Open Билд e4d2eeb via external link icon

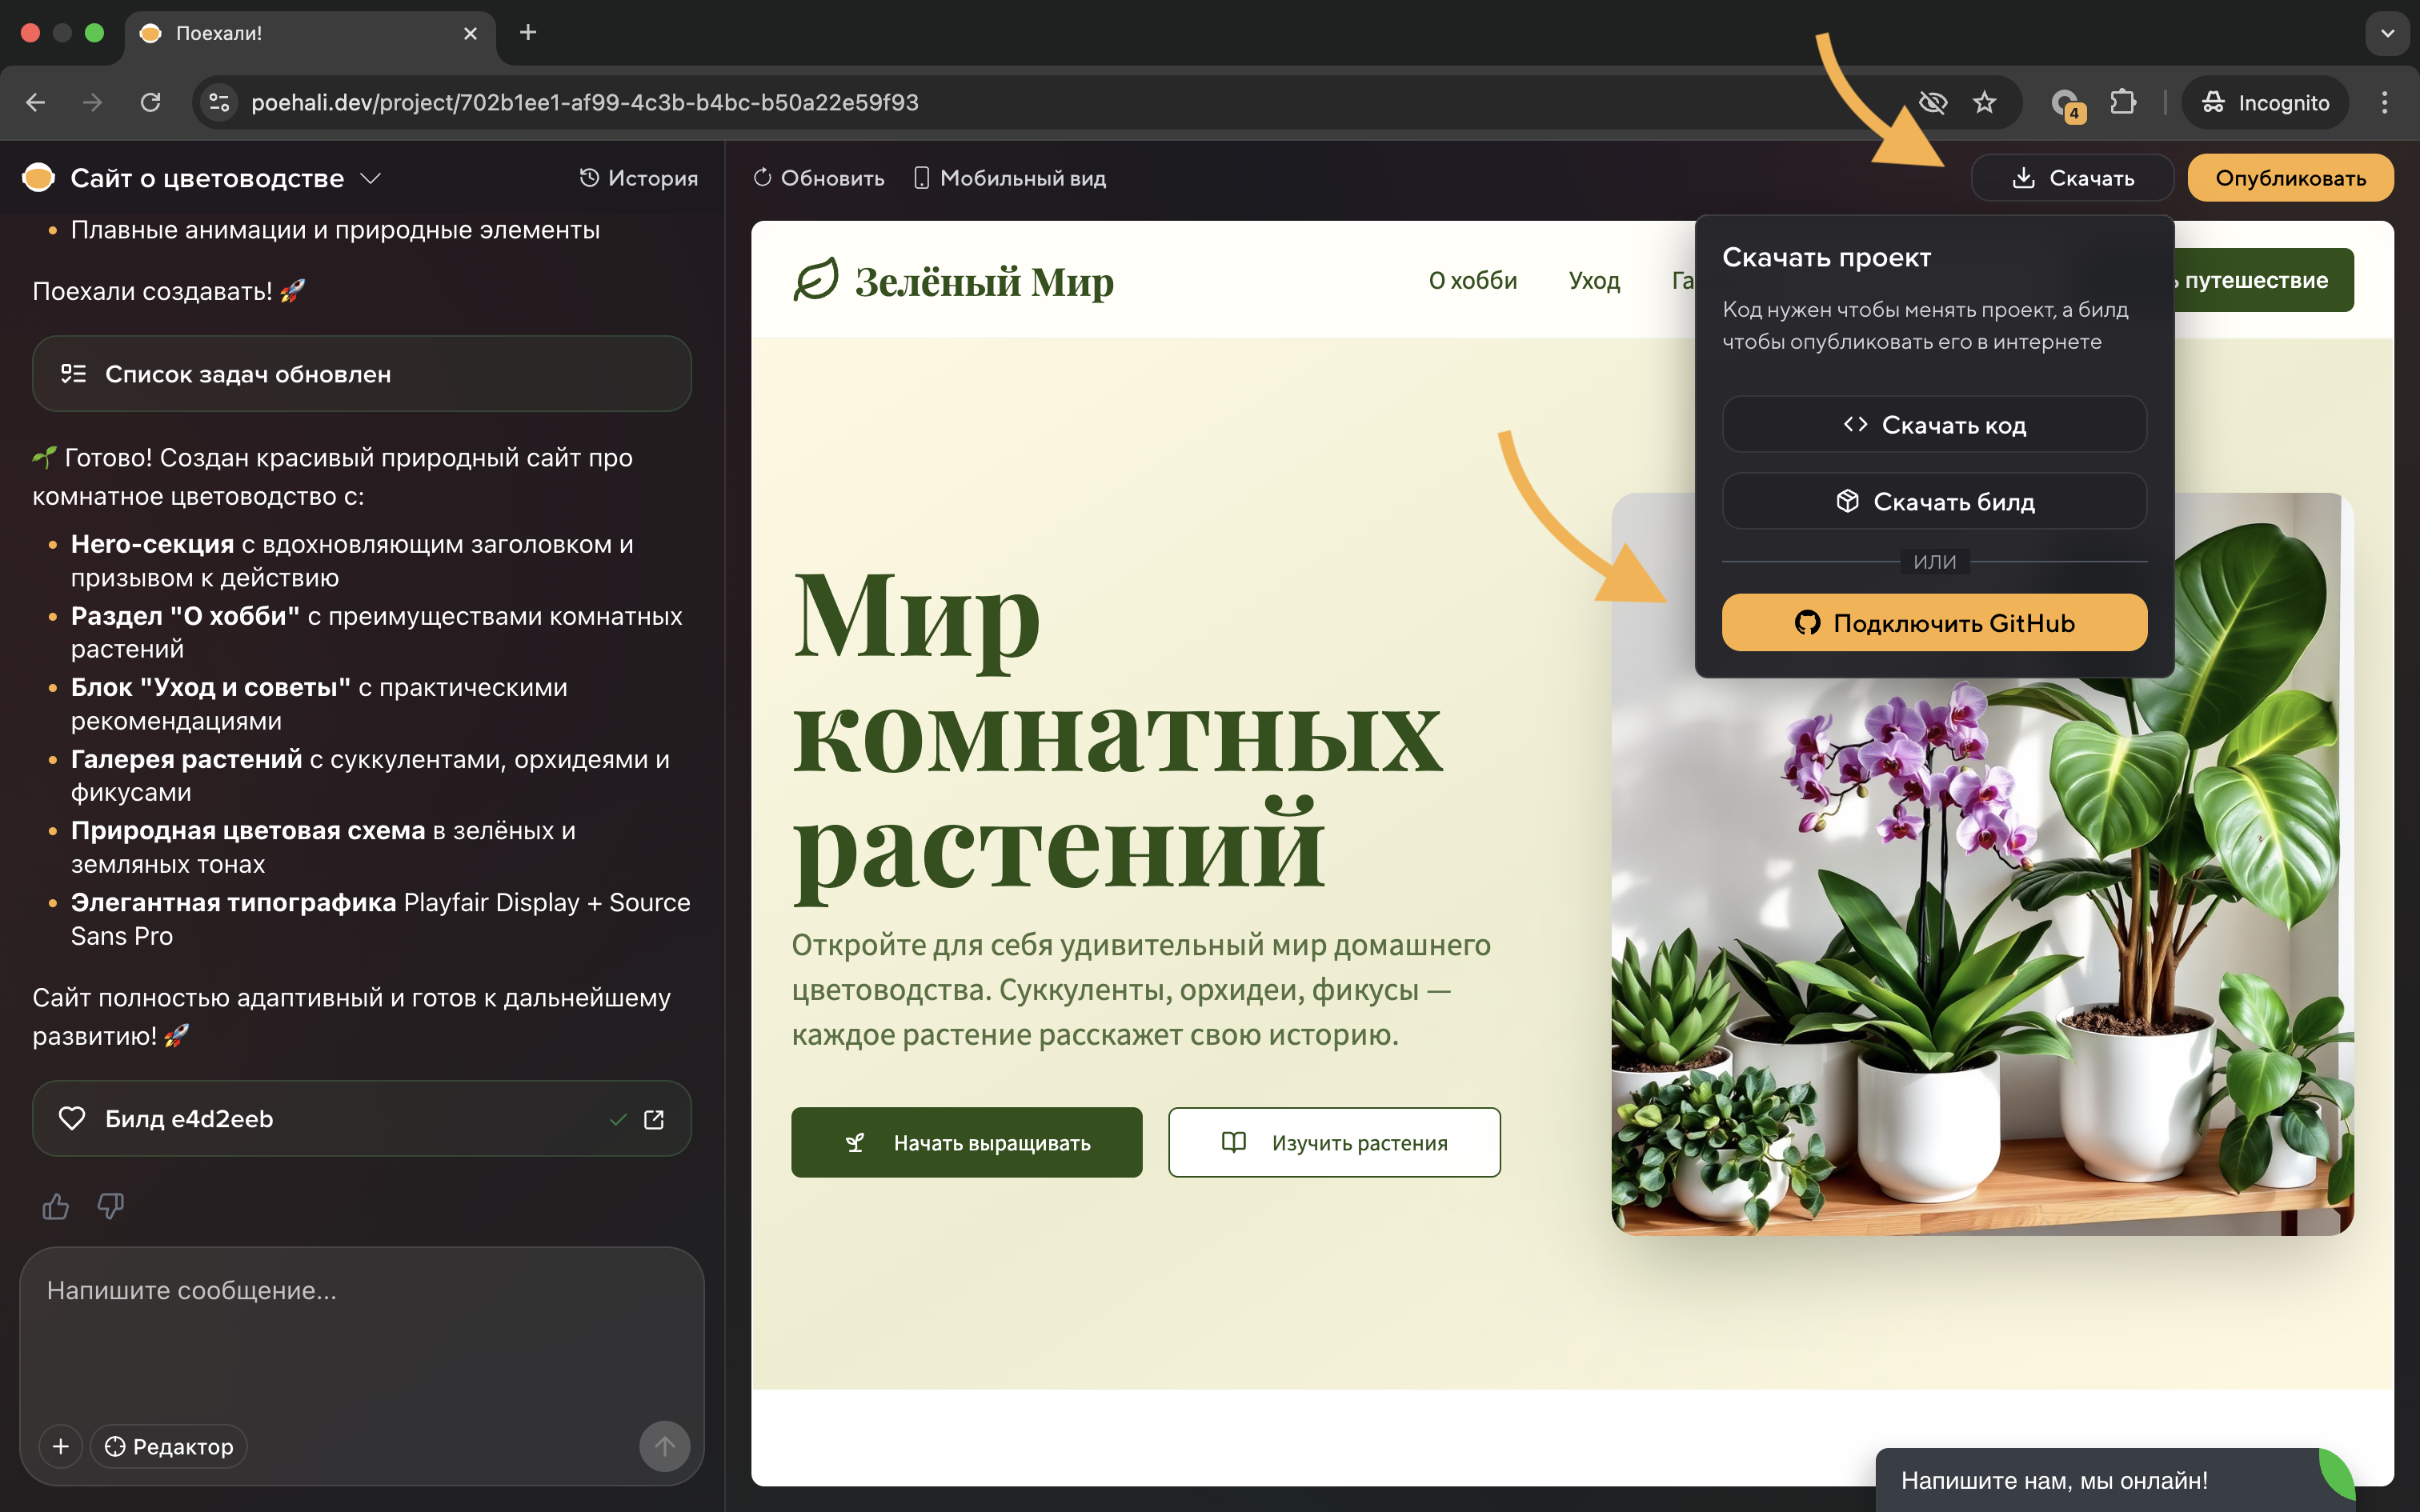(655, 1119)
